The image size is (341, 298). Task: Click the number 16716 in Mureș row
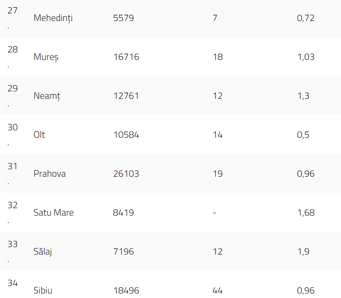pyautogui.click(x=126, y=57)
